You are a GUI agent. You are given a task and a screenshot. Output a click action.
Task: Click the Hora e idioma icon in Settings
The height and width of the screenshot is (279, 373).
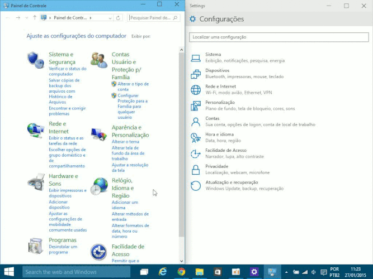point(196,138)
